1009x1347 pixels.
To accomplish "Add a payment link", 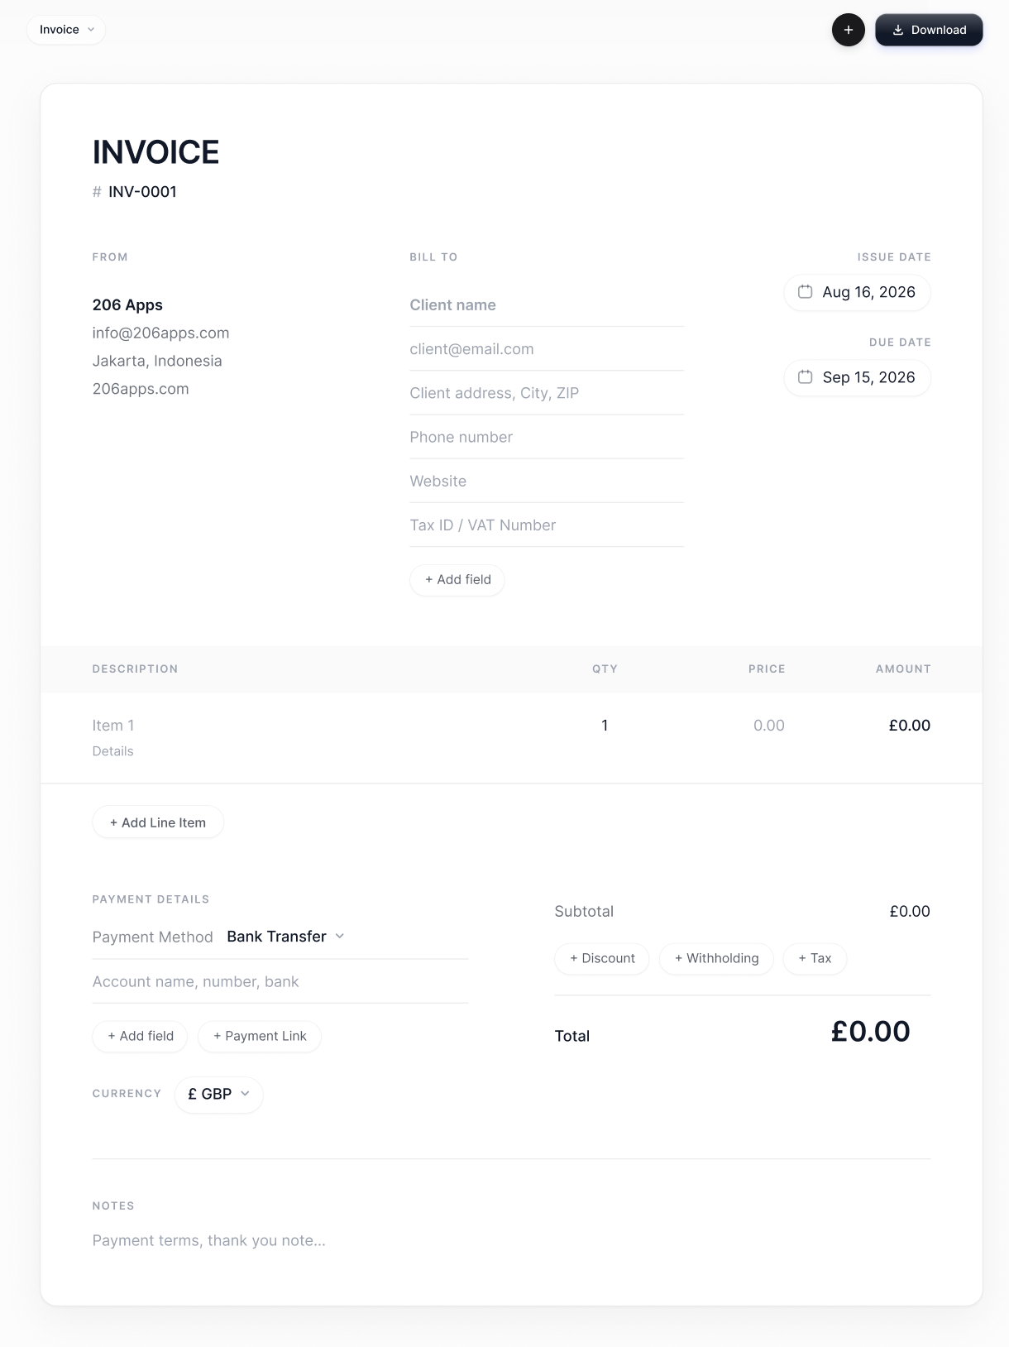I will (260, 1036).
